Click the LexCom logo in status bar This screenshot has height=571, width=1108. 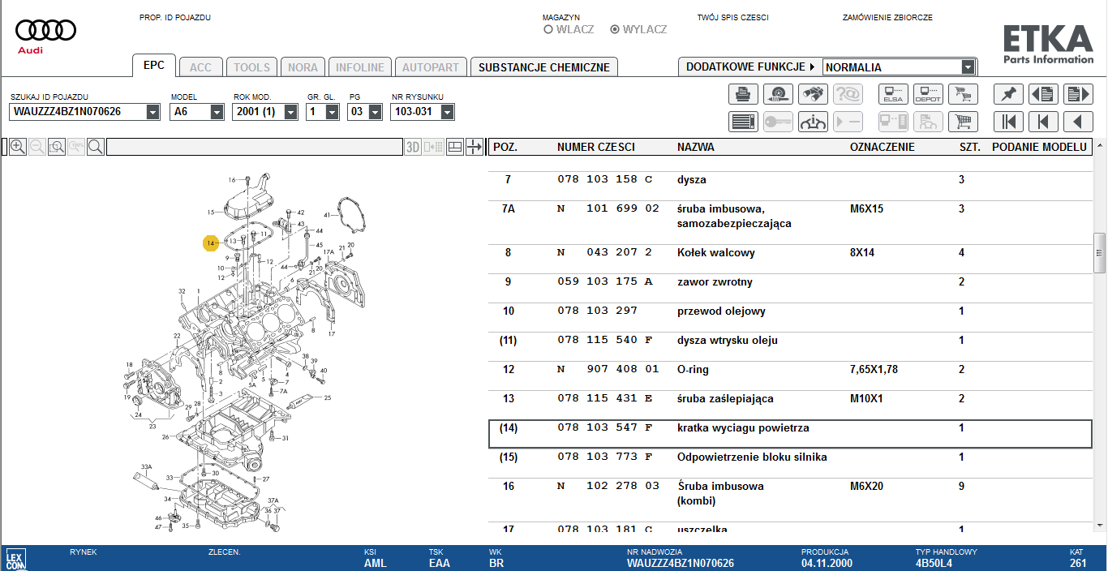15,558
